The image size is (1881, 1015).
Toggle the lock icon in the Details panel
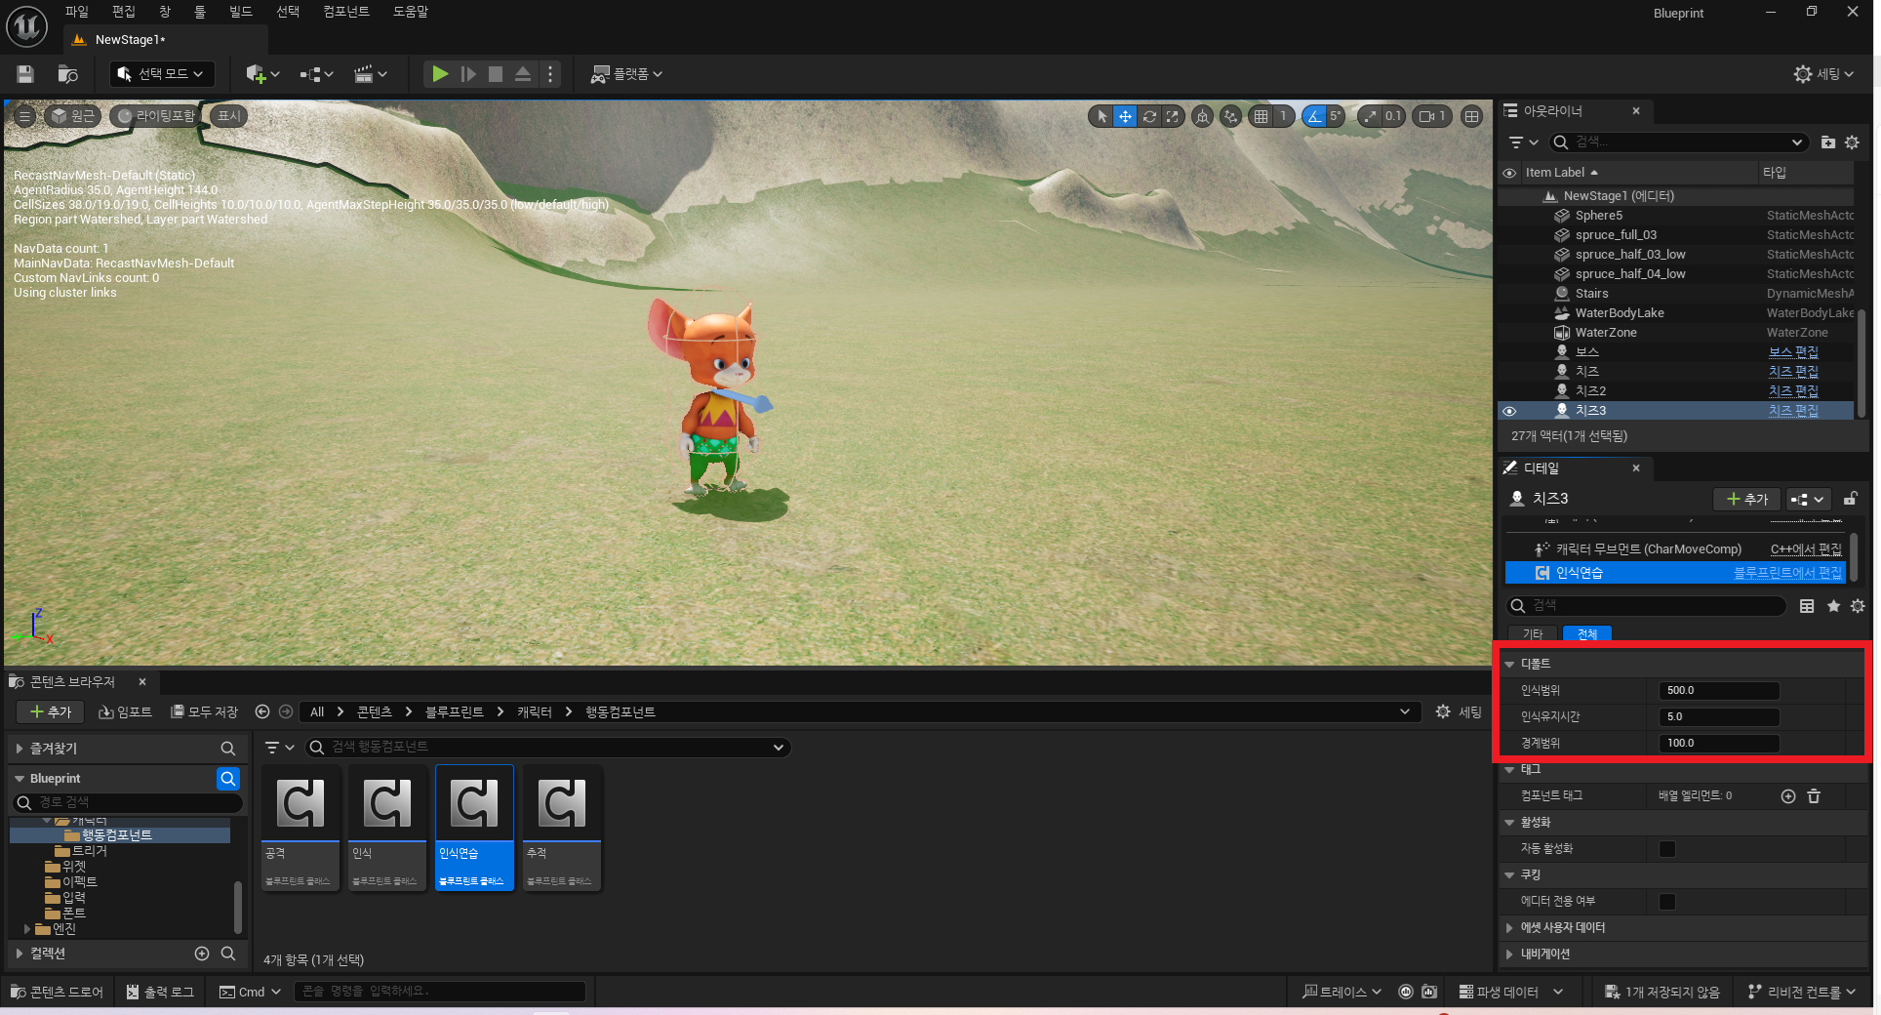[1850, 499]
